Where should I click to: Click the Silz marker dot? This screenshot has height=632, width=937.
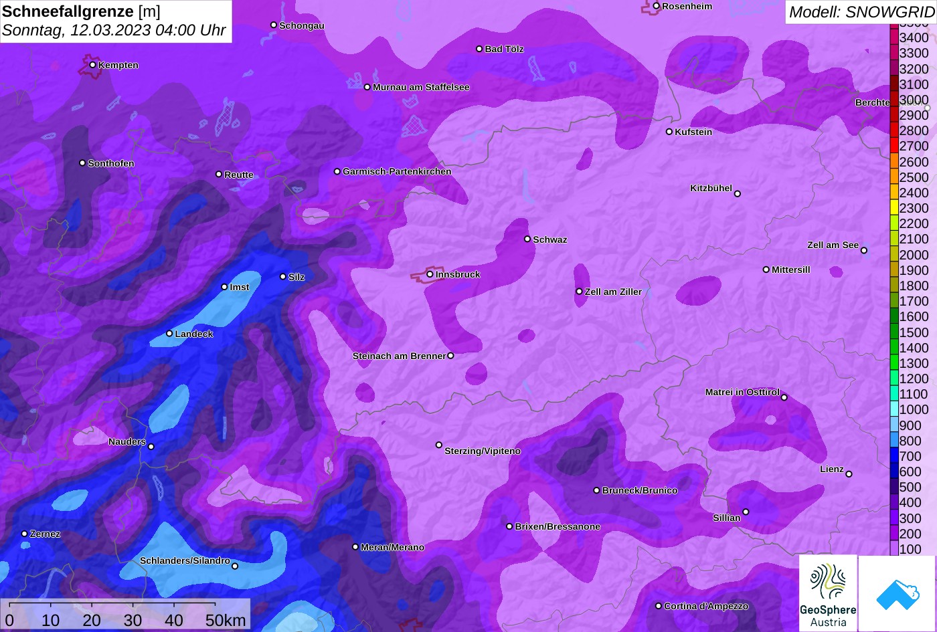click(282, 276)
